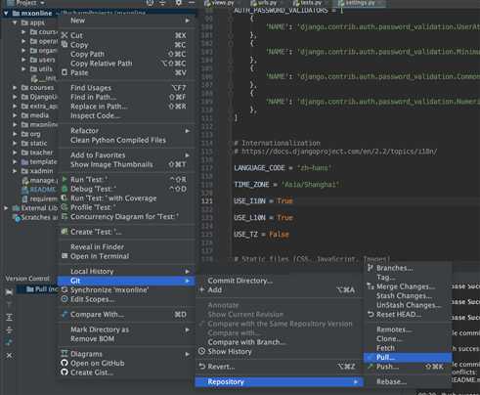The width and height of the screenshot is (480, 395).
Task: Click the Push arrow icon
Action: [371, 367]
